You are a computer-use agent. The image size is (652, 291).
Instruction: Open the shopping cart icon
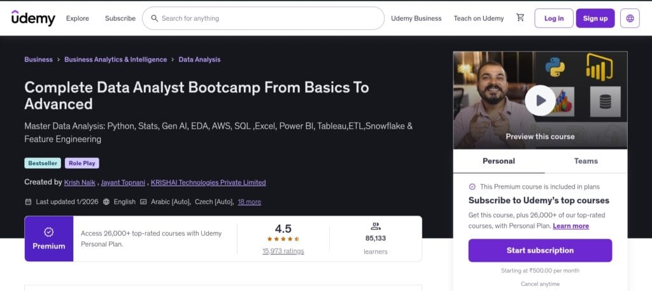[x=520, y=17]
